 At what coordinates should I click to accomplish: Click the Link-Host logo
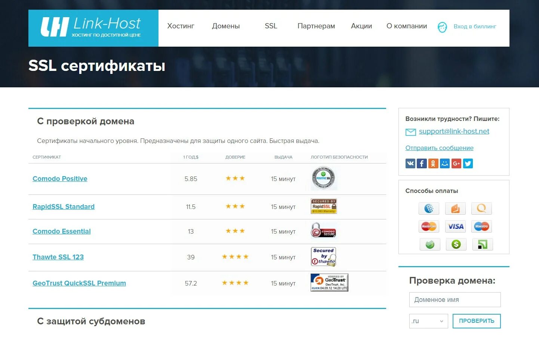[x=93, y=28]
